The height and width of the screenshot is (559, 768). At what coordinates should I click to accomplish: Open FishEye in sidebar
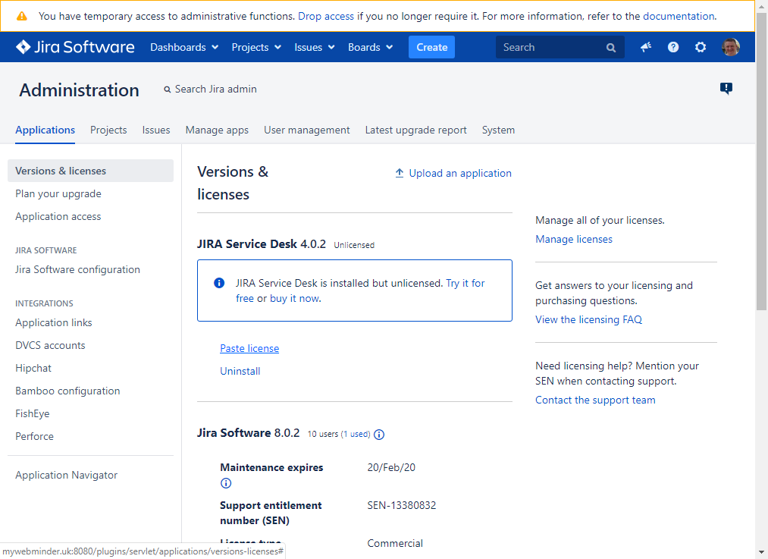point(33,413)
